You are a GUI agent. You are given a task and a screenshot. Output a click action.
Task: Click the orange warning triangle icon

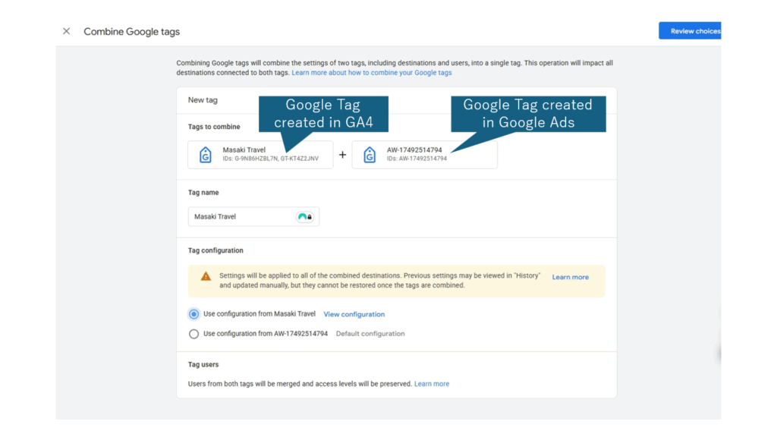pos(206,276)
